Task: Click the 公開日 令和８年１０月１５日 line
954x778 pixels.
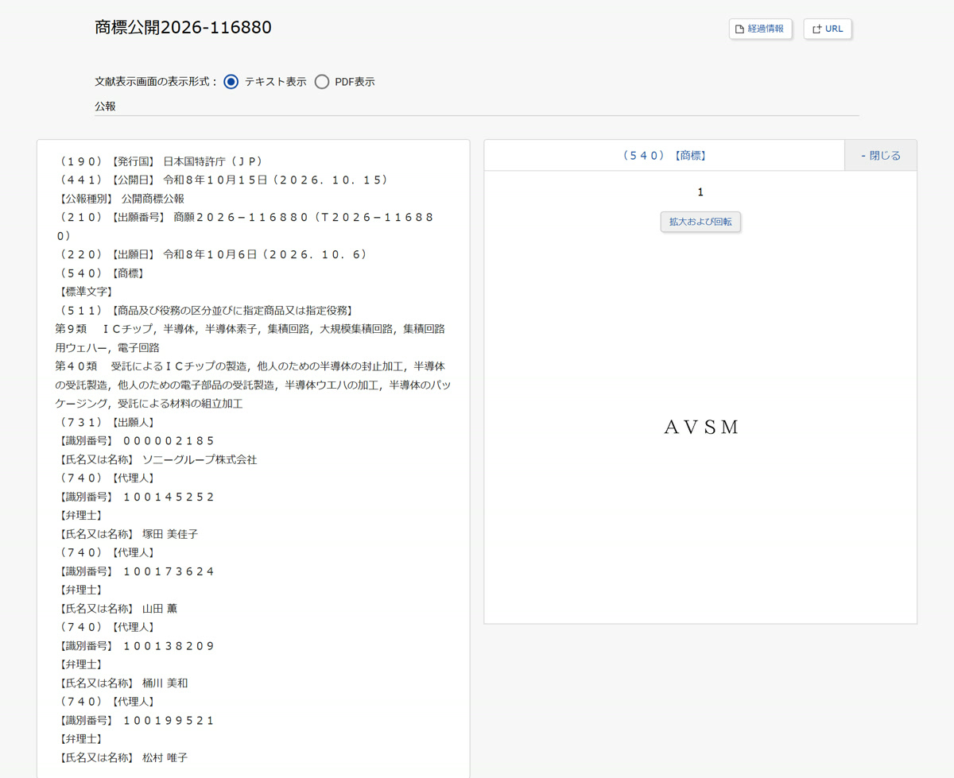Action: tap(224, 180)
